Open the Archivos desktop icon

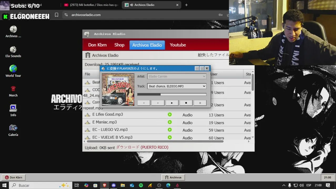coord(13,31)
